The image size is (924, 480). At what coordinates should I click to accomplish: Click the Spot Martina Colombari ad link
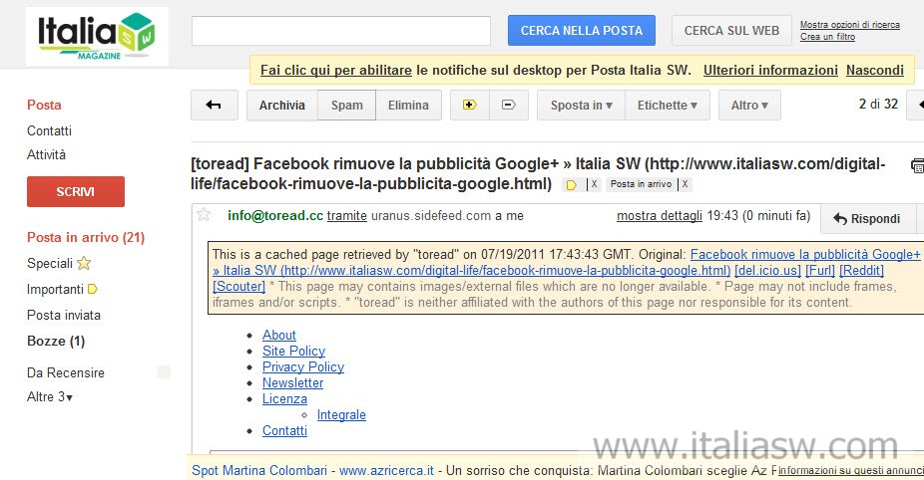point(259,471)
